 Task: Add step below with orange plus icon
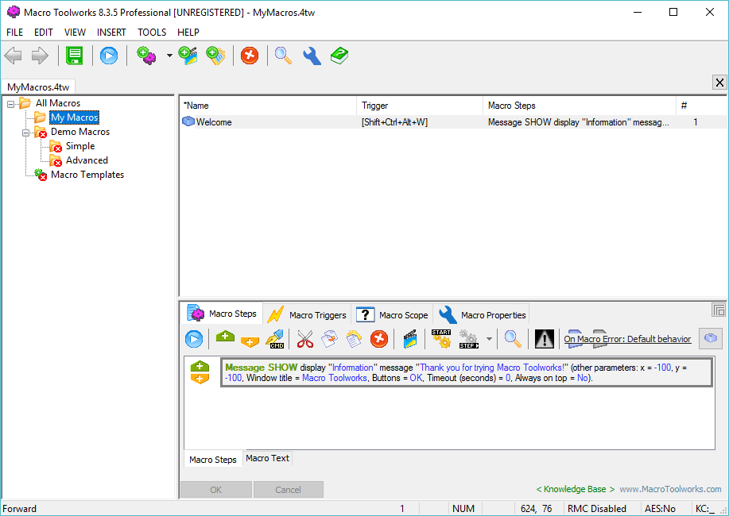click(250, 342)
